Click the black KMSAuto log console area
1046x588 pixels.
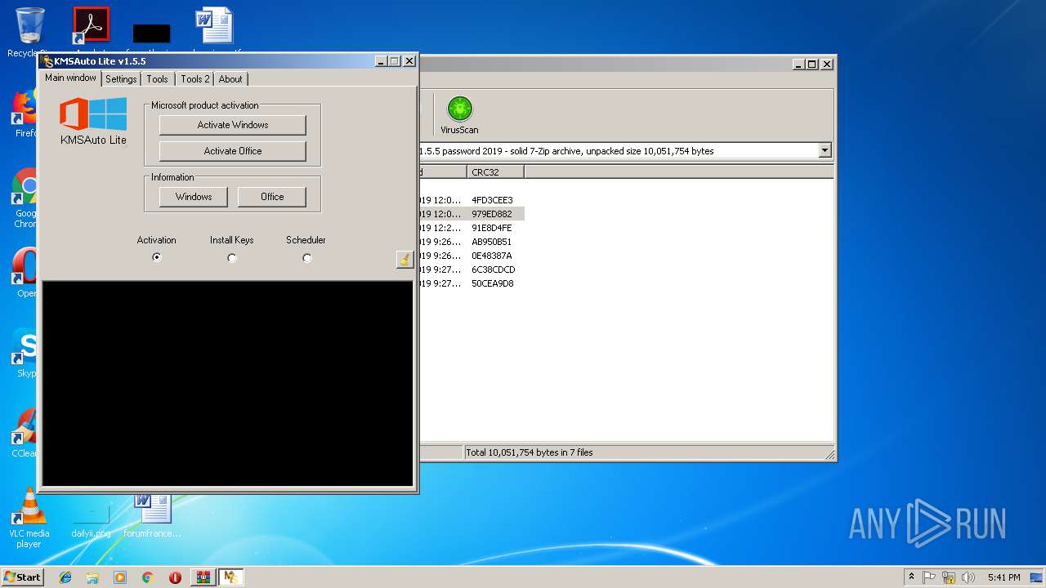[228, 383]
